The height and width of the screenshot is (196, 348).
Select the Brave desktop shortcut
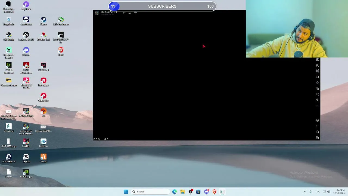(61, 52)
